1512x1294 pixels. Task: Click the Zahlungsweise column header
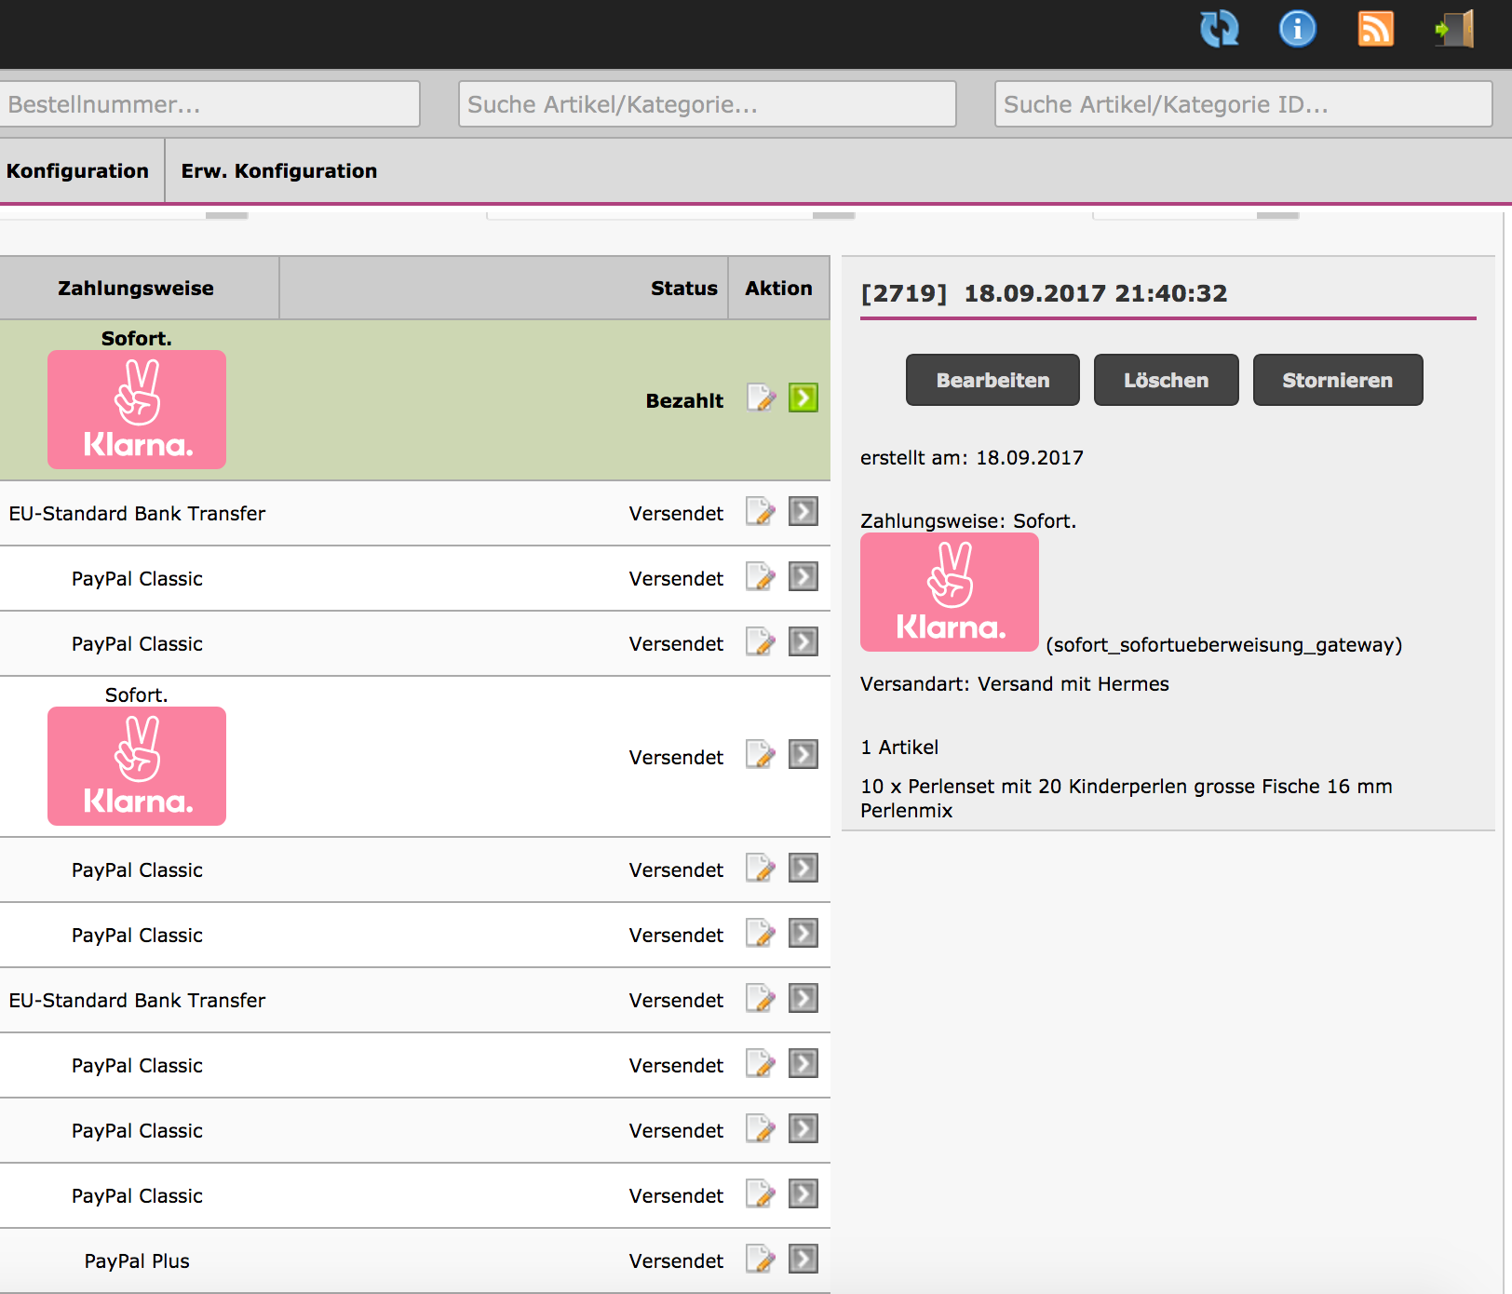pos(136,289)
